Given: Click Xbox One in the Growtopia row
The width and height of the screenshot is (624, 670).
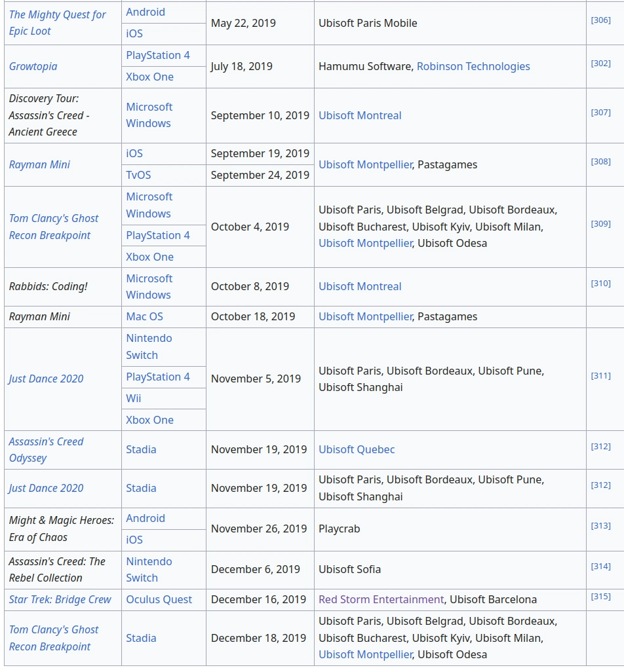Looking at the screenshot, I should [149, 77].
